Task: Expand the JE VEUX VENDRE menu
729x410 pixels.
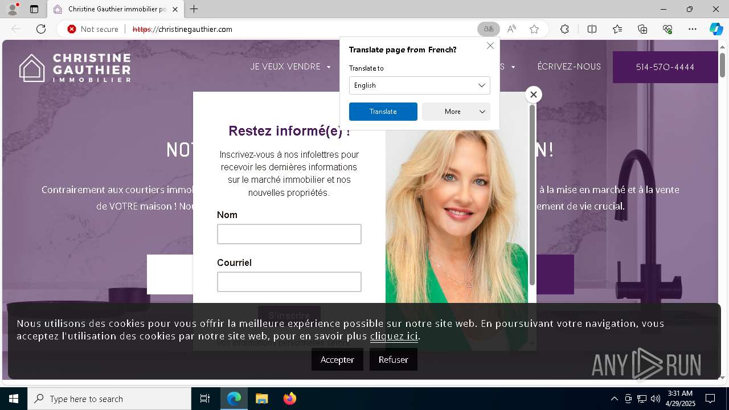Action: tap(290, 67)
